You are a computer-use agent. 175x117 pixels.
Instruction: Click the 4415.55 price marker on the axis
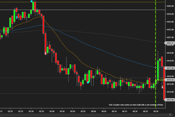(x=169, y=80)
